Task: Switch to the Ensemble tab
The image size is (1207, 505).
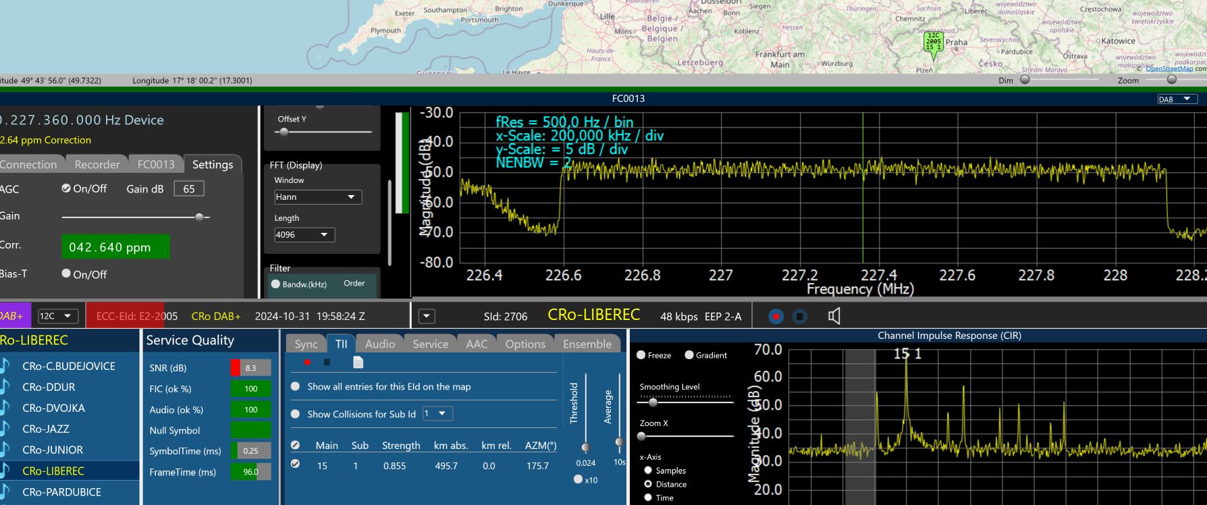Action: pyautogui.click(x=587, y=344)
